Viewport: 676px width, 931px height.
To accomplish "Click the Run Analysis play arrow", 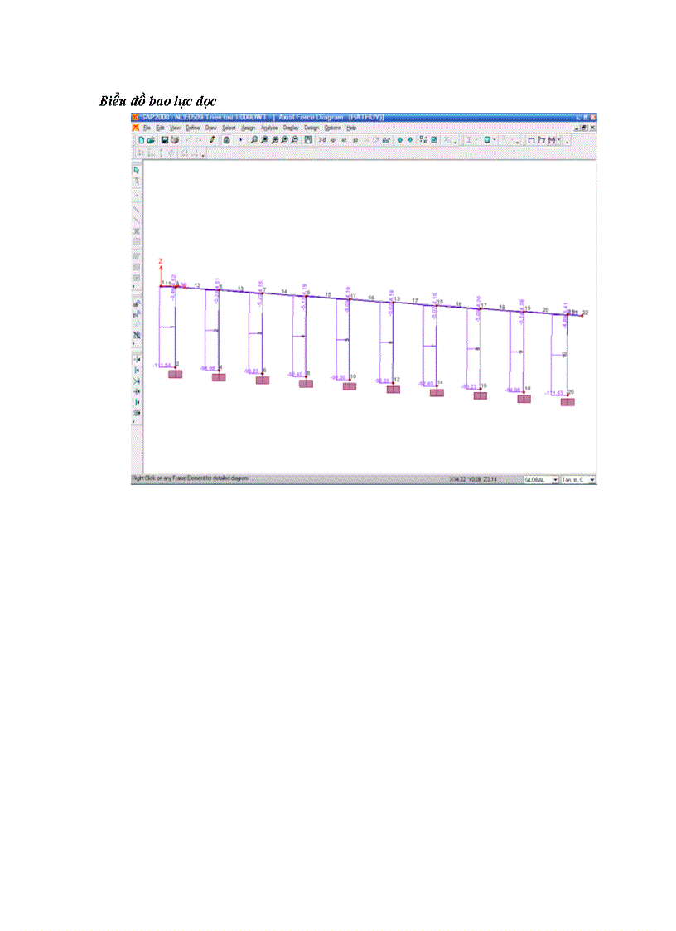I will 241,140.
